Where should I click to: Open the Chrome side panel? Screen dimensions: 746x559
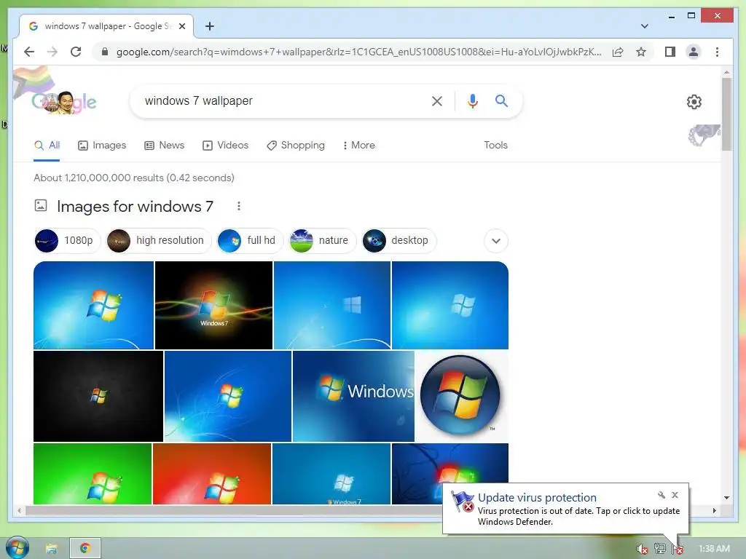tap(670, 52)
